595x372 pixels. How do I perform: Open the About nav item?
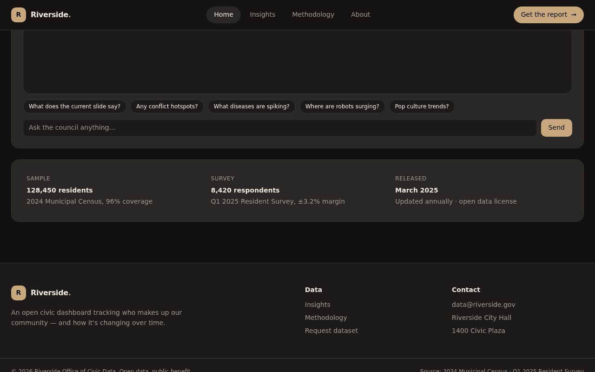click(x=361, y=15)
